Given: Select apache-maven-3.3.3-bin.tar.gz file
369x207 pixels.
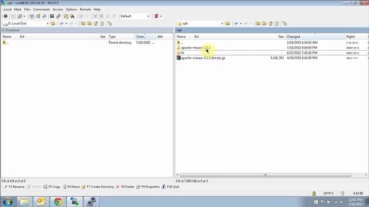Looking at the screenshot, I should tap(203, 58).
